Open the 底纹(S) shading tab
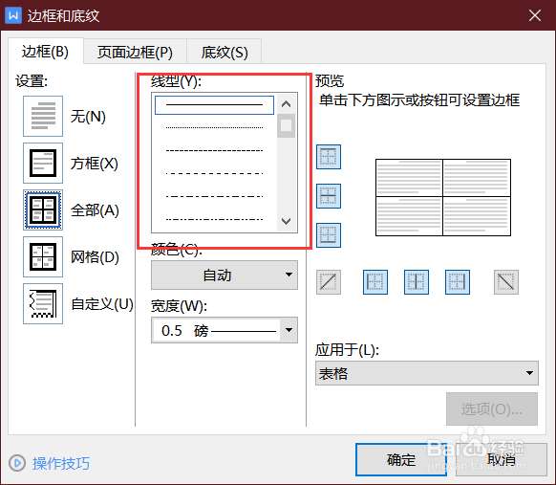 point(225,53)
